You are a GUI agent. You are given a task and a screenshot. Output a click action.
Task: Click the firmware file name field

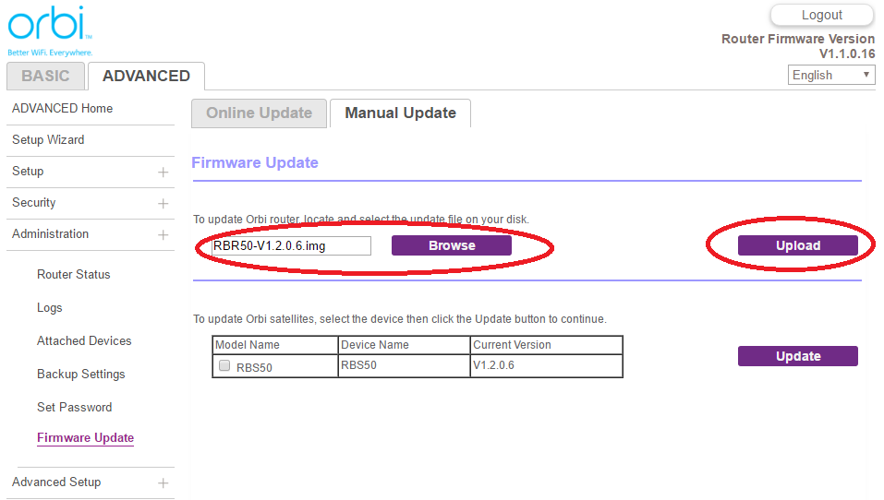(x=292, y=246)
